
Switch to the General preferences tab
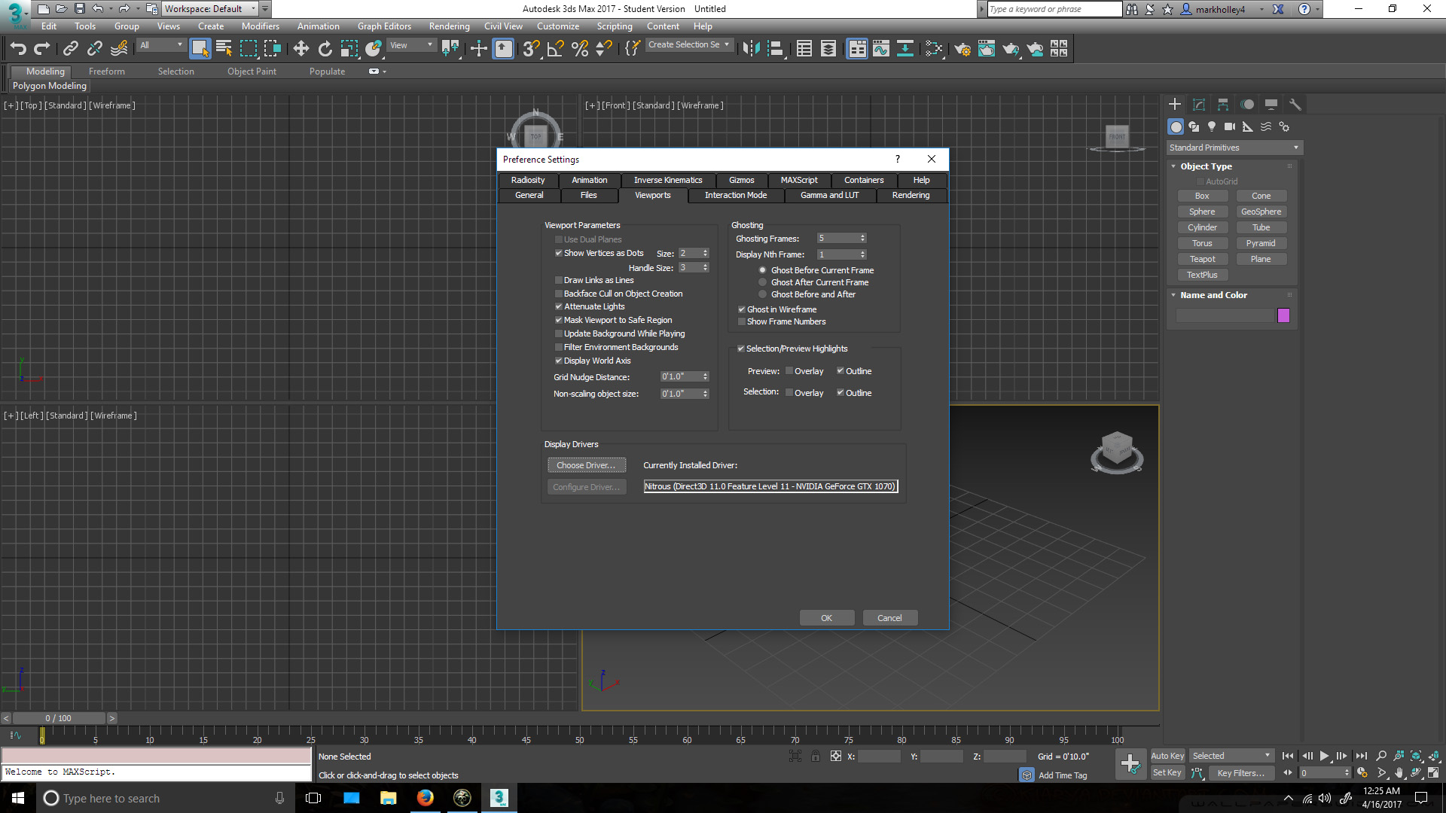point(529,195)
